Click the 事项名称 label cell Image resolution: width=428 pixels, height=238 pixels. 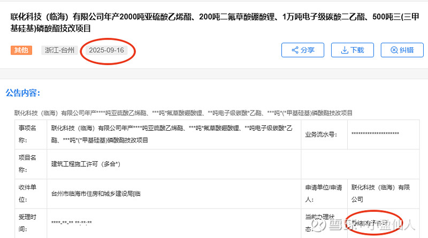pos(31,134)
